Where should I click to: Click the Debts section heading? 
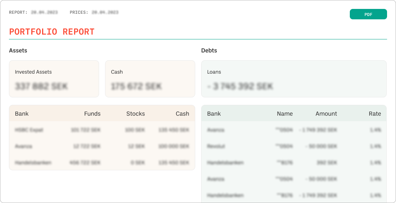(x=209, y=50)
